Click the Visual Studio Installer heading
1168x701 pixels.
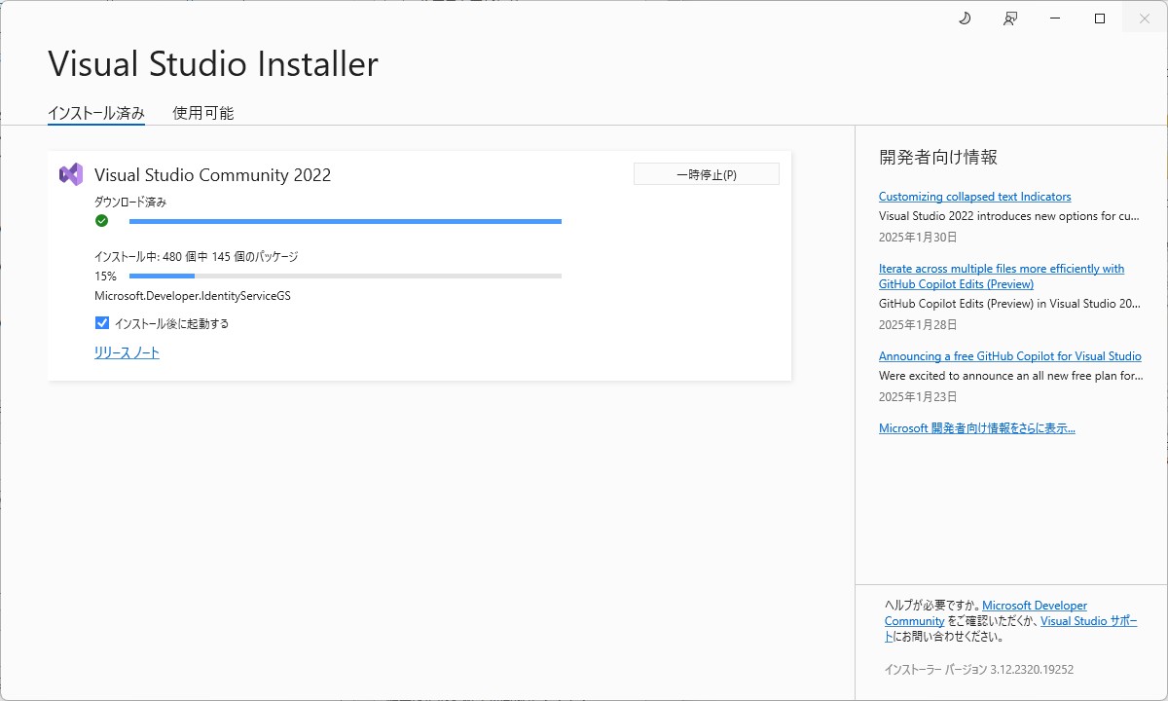(x=213, y=64)
